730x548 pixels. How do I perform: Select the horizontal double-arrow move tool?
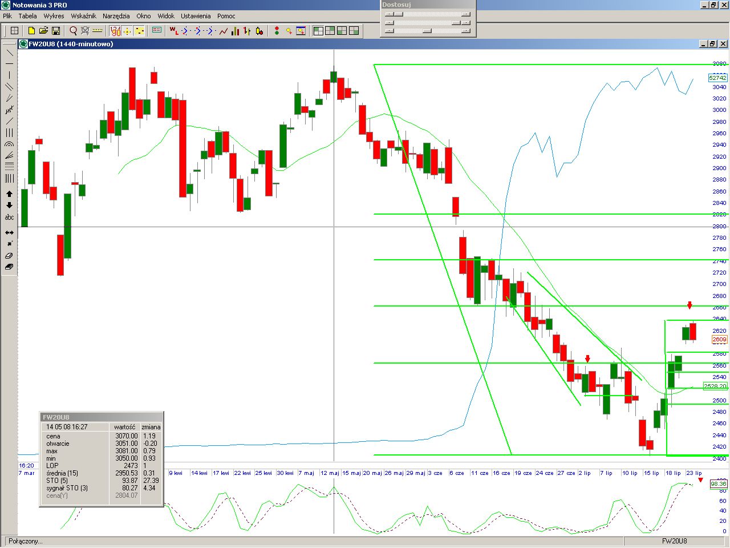click(9, 232)
